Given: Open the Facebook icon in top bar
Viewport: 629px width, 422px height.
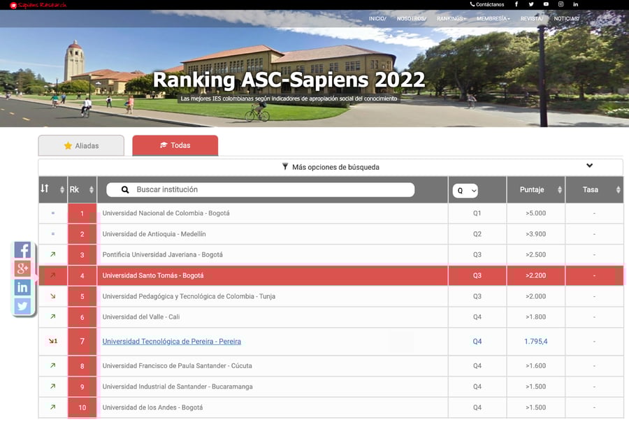Looking at the screenshot, I should pos(516,4).
